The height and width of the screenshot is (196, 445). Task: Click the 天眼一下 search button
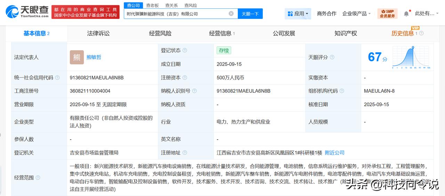coord(250,14)
